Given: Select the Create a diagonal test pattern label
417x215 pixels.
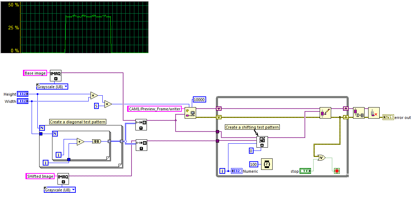Looking at the screenshot, I should click(78, 122).
